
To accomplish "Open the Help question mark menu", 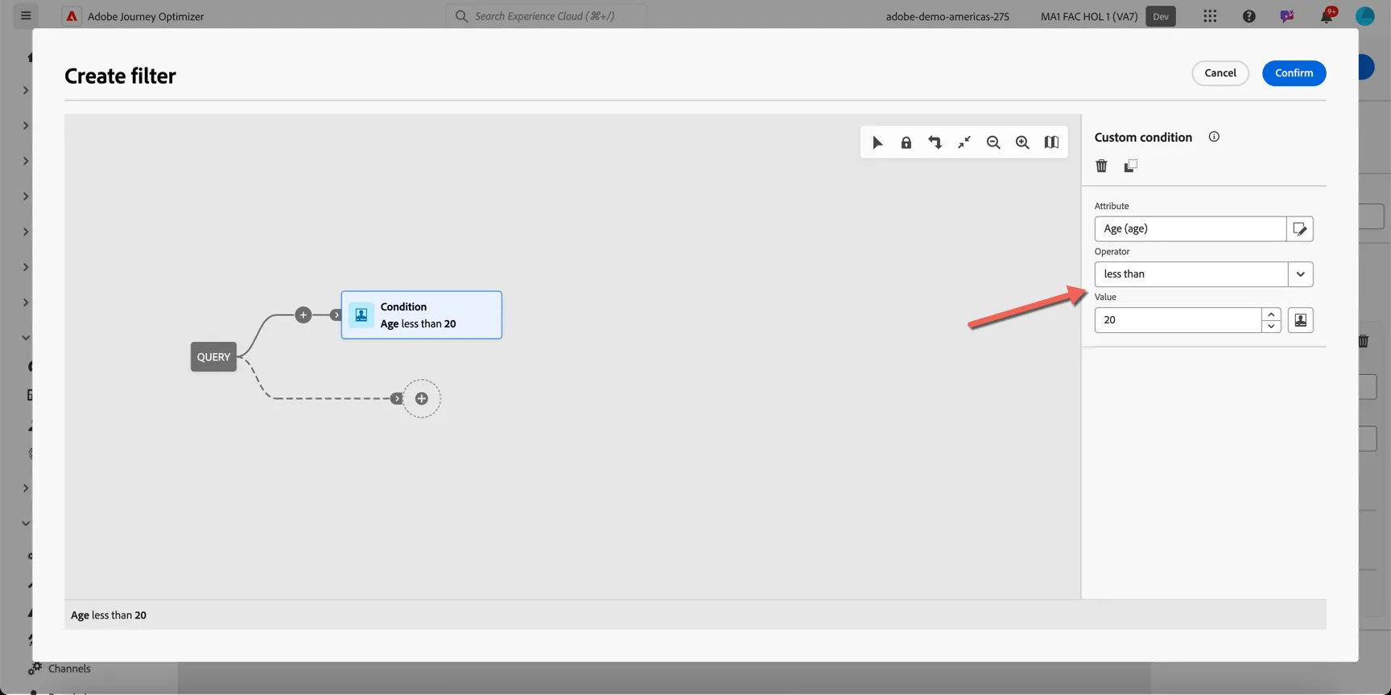I will 1249,16.
